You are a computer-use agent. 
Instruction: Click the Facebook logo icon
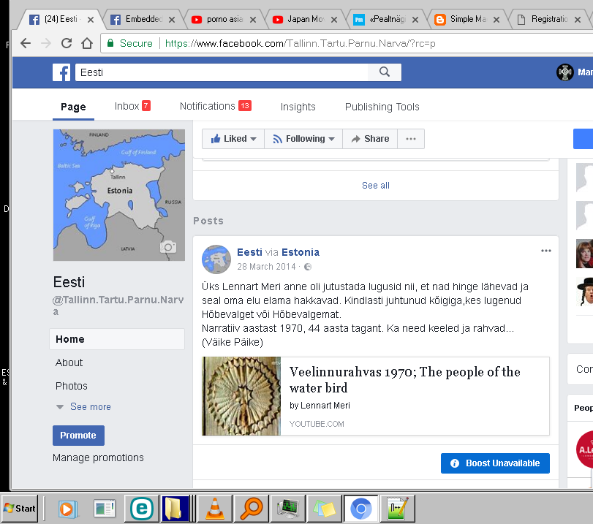point(61,72)
